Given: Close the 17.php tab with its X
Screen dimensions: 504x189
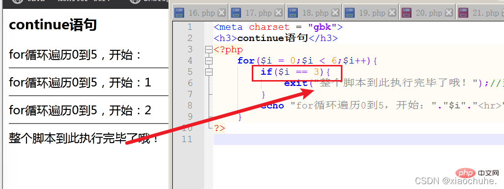Looking at the screenshot, I should (278, 13).
